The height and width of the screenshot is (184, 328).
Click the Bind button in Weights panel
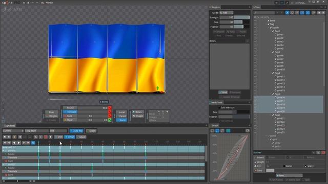click(223, 92)
